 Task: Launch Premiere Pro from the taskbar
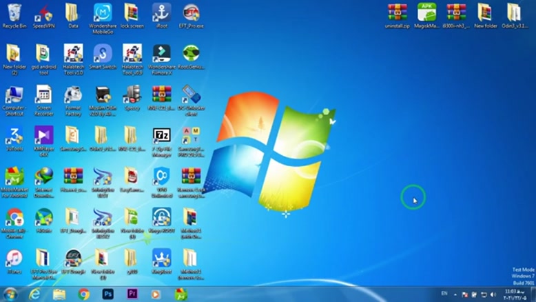coord(132,294)
